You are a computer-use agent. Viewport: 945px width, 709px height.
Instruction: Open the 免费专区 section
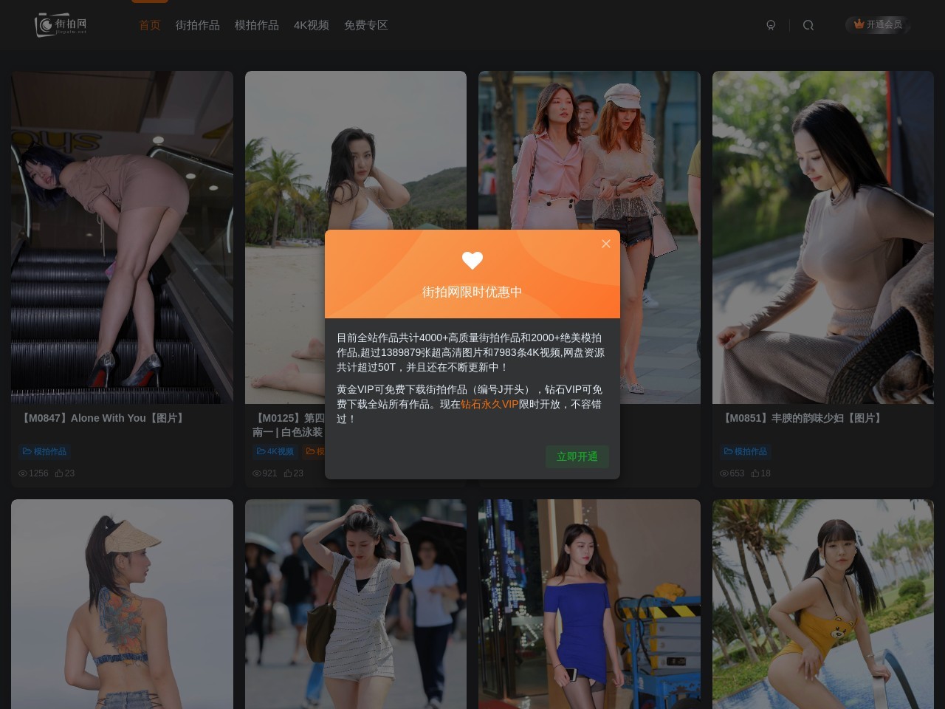pos(366,25)
